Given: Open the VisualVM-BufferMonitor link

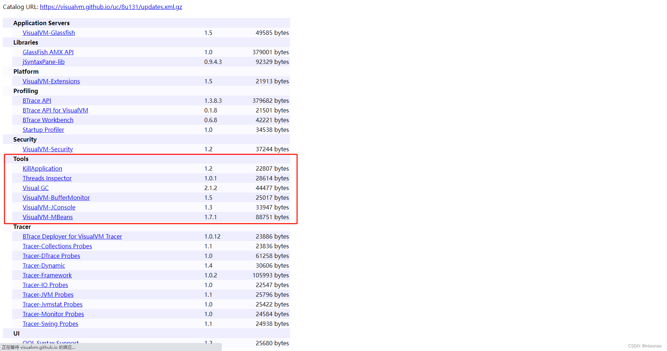Looking at the screenshot, I should pos(56,198).
